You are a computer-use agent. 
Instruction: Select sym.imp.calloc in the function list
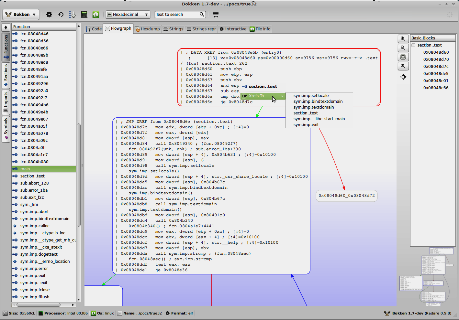(35, 226)
